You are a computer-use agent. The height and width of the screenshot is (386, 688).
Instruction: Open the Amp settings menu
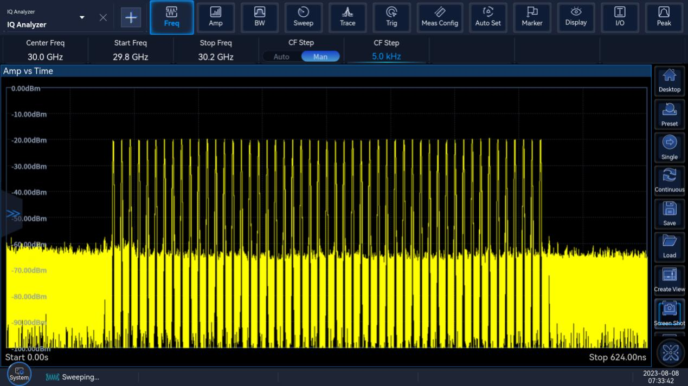click(x=215, y=17)
